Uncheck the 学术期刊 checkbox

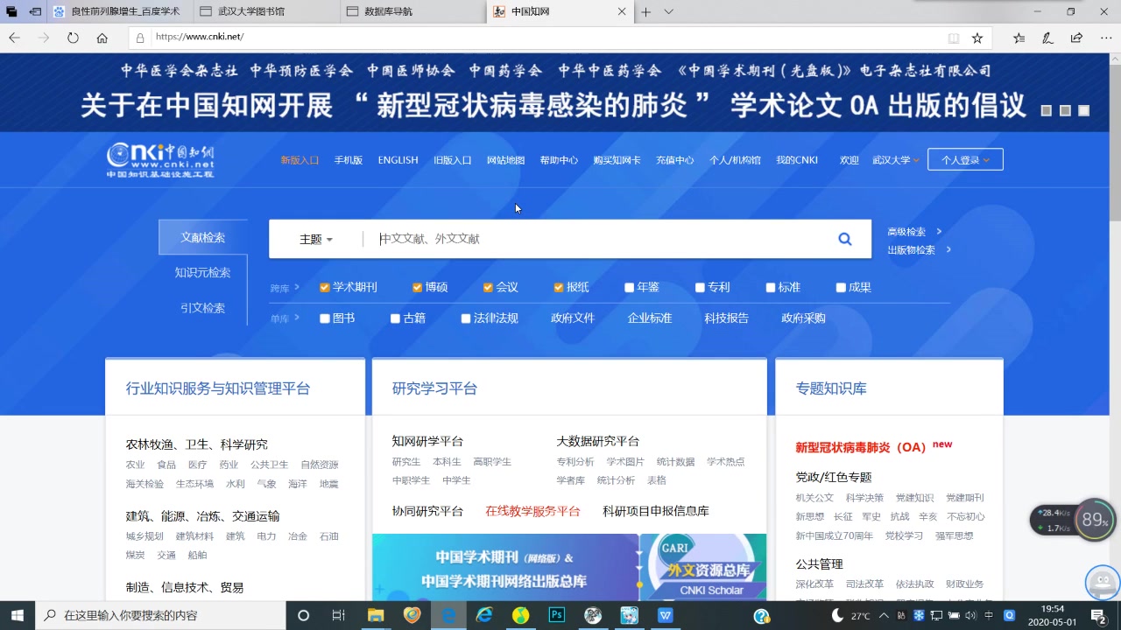pos(325,287)
